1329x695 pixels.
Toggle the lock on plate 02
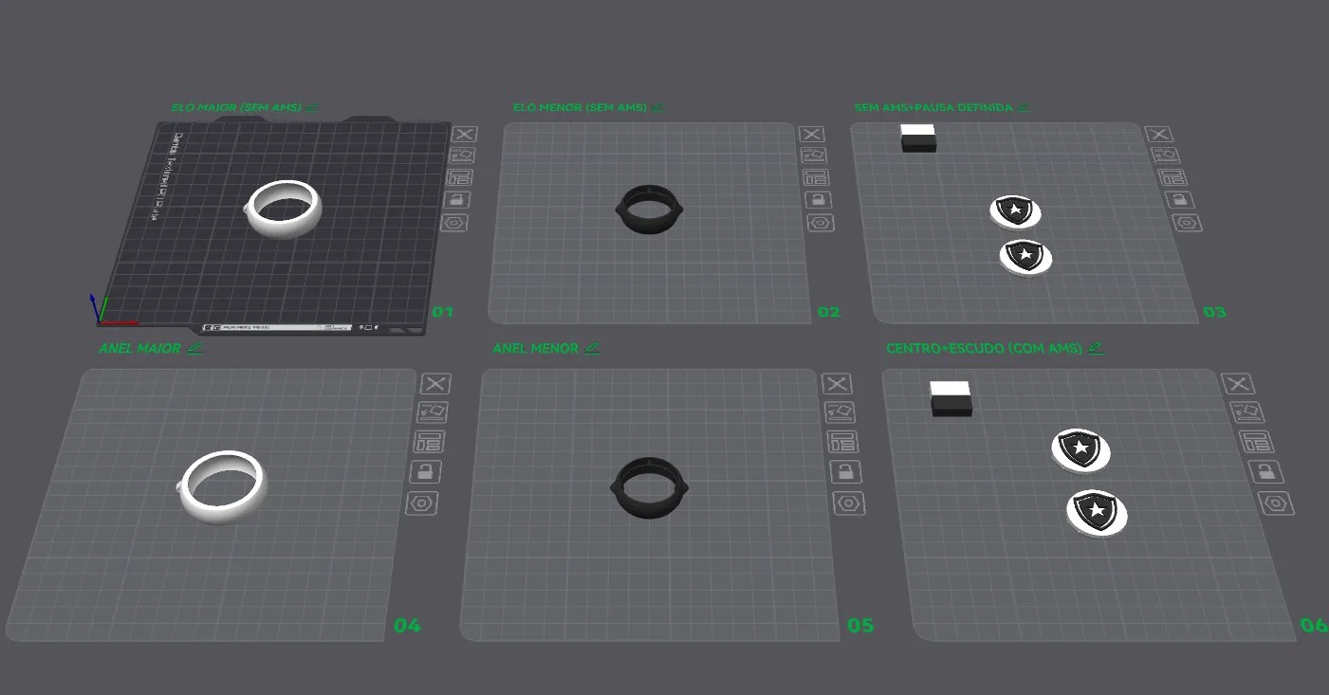point(818,199)
